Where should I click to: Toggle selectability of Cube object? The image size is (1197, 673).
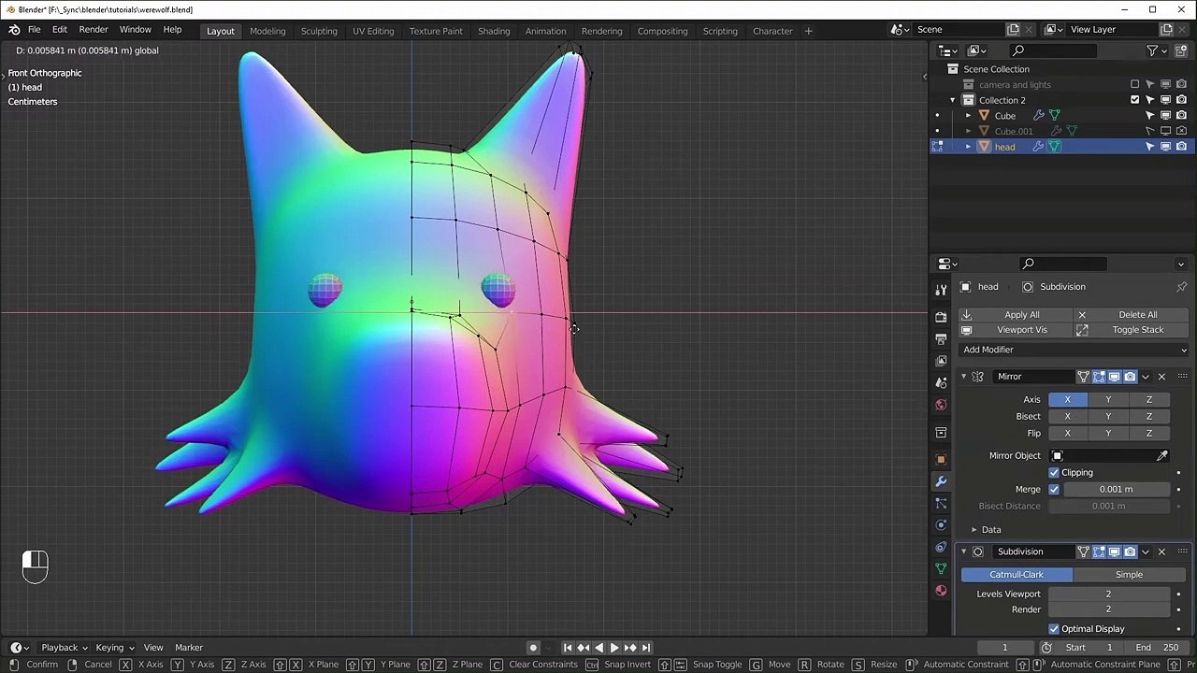tap(1150, 116)
